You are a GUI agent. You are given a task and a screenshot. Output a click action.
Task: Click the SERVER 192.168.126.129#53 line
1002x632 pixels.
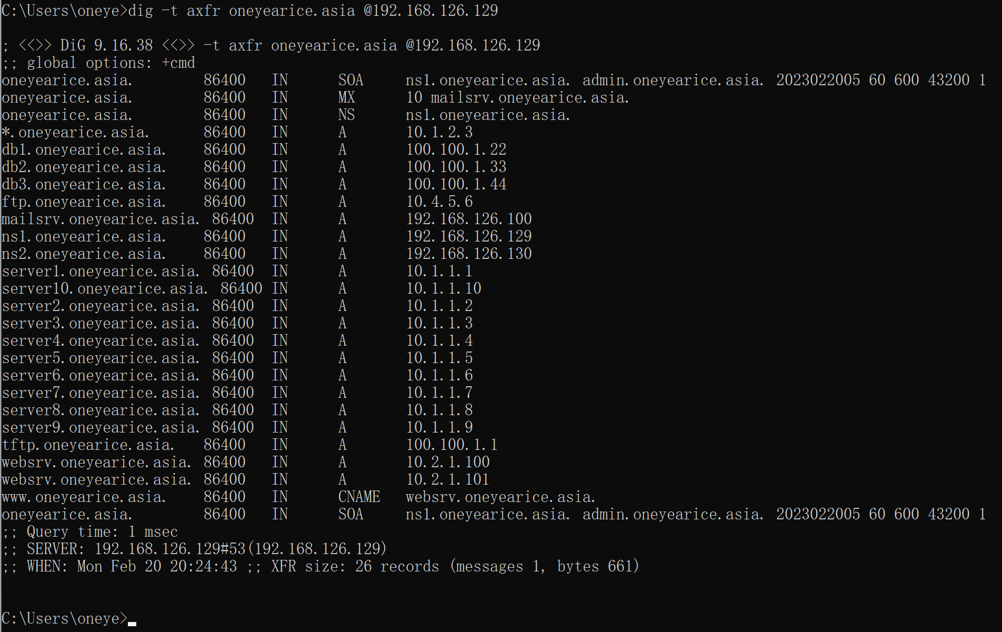point(195,549)
